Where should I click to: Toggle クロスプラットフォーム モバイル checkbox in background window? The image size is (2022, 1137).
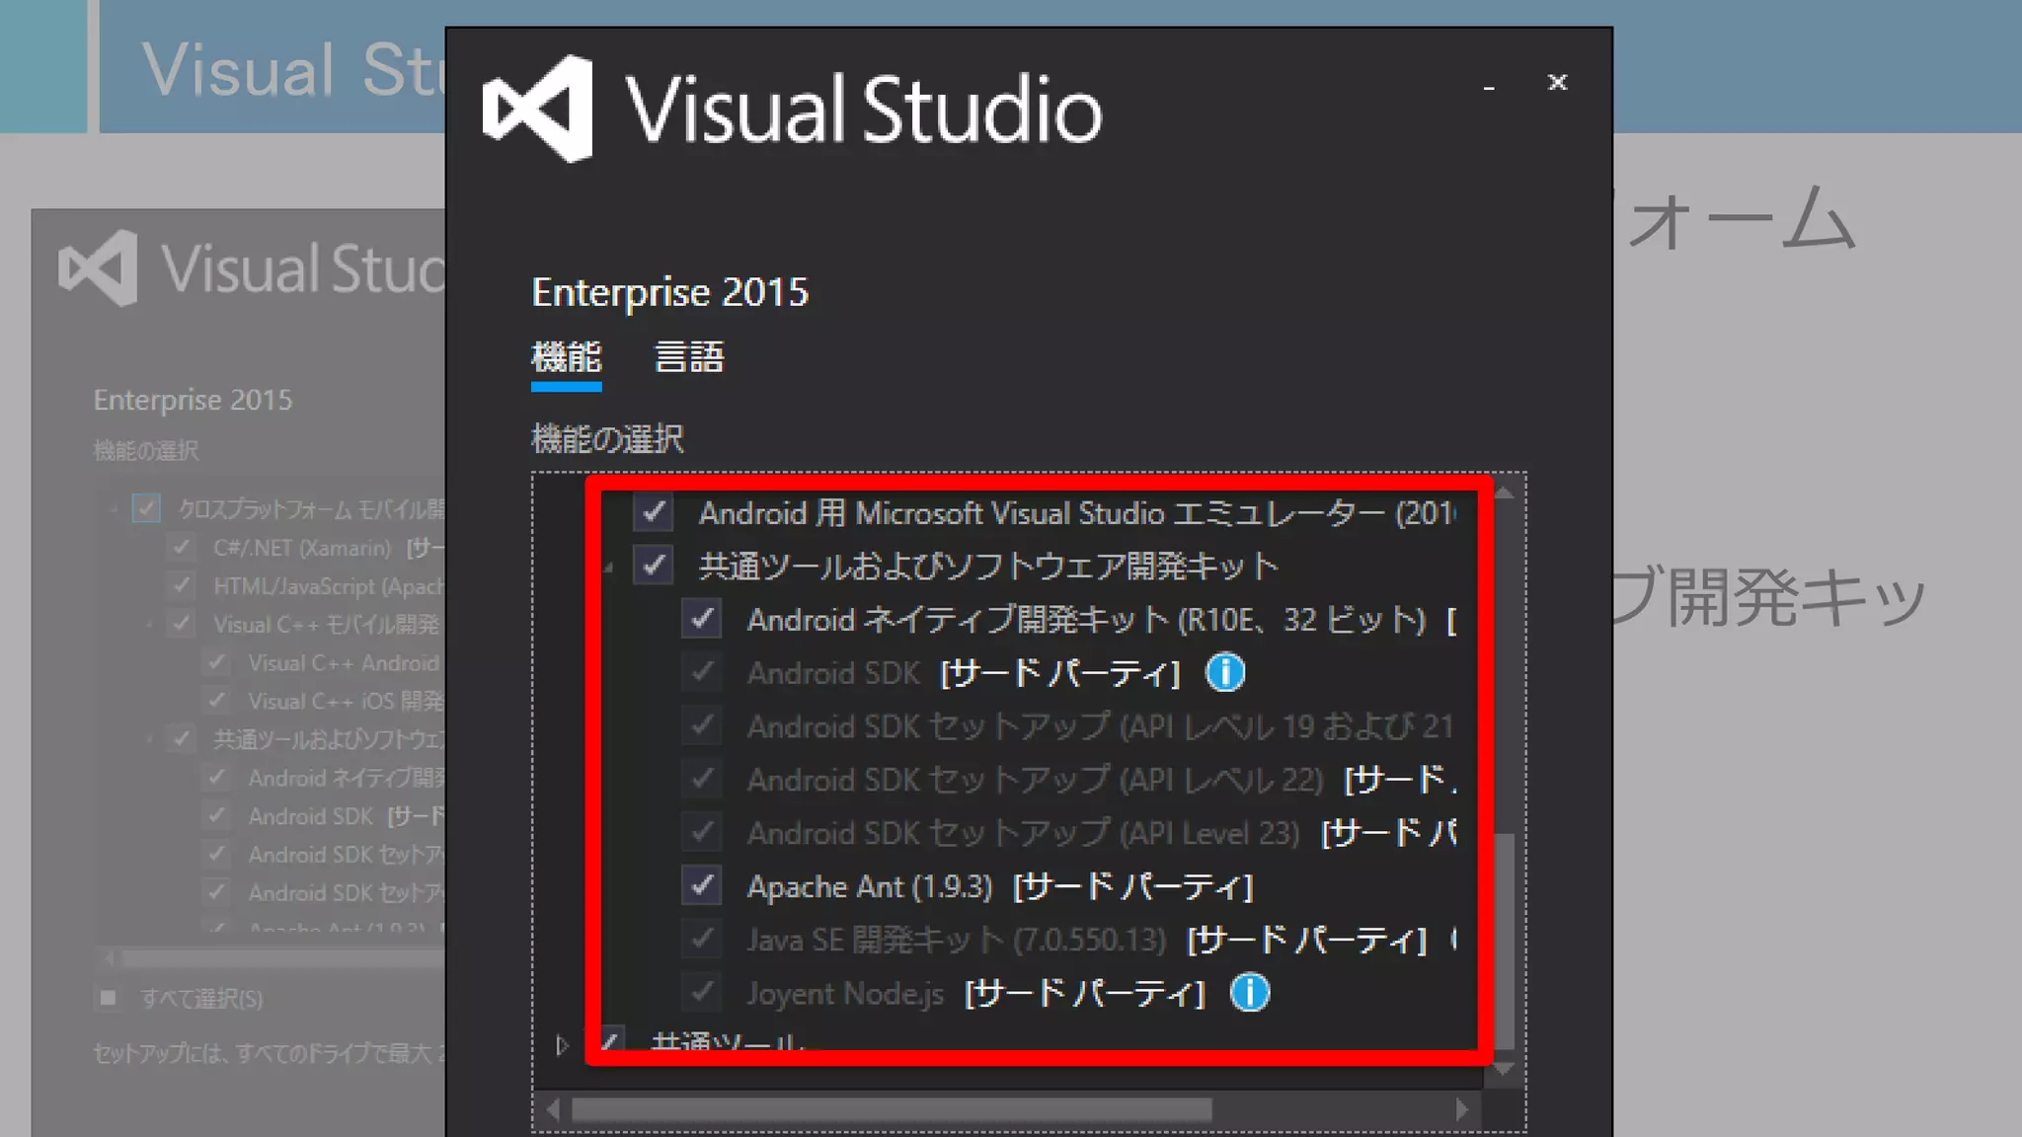[146, 509]
